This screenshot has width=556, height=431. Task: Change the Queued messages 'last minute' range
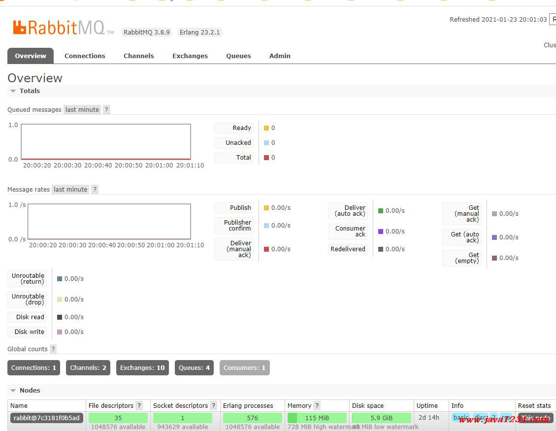tap(82, 110)
